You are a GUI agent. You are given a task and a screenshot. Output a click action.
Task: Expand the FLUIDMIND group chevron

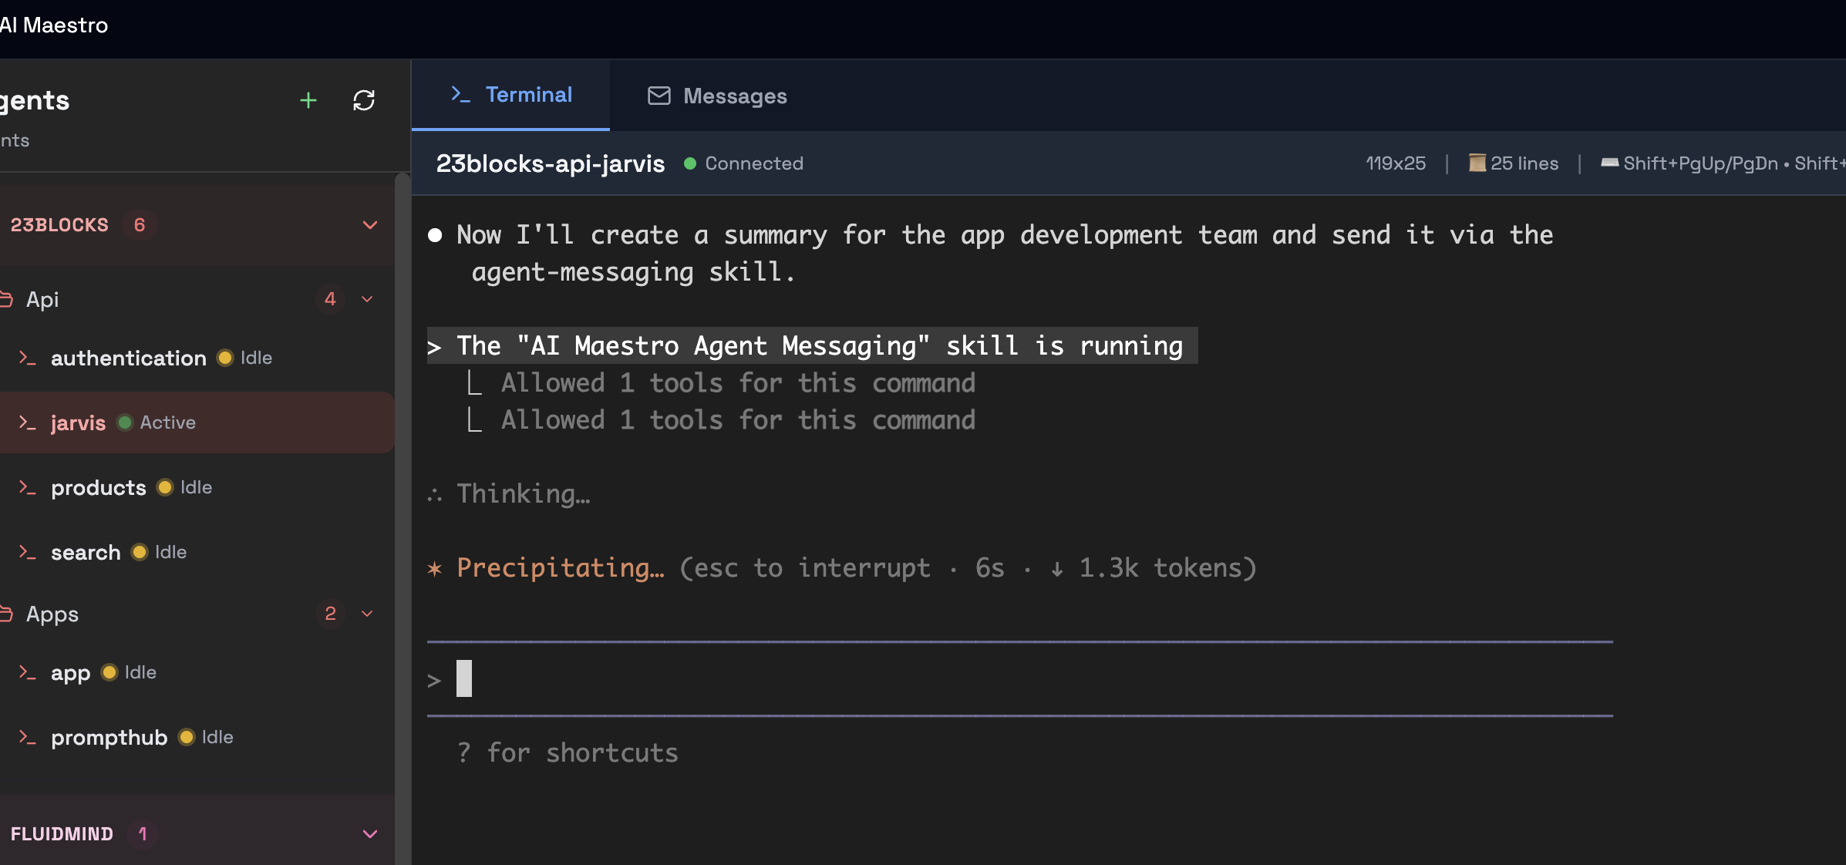tap(370, 834)
